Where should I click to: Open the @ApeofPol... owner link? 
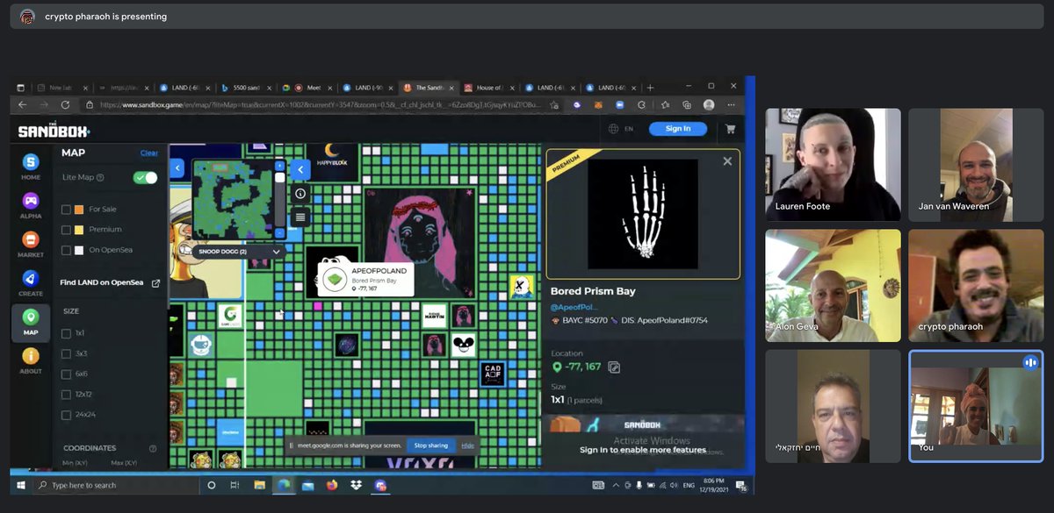coord(574,307)
